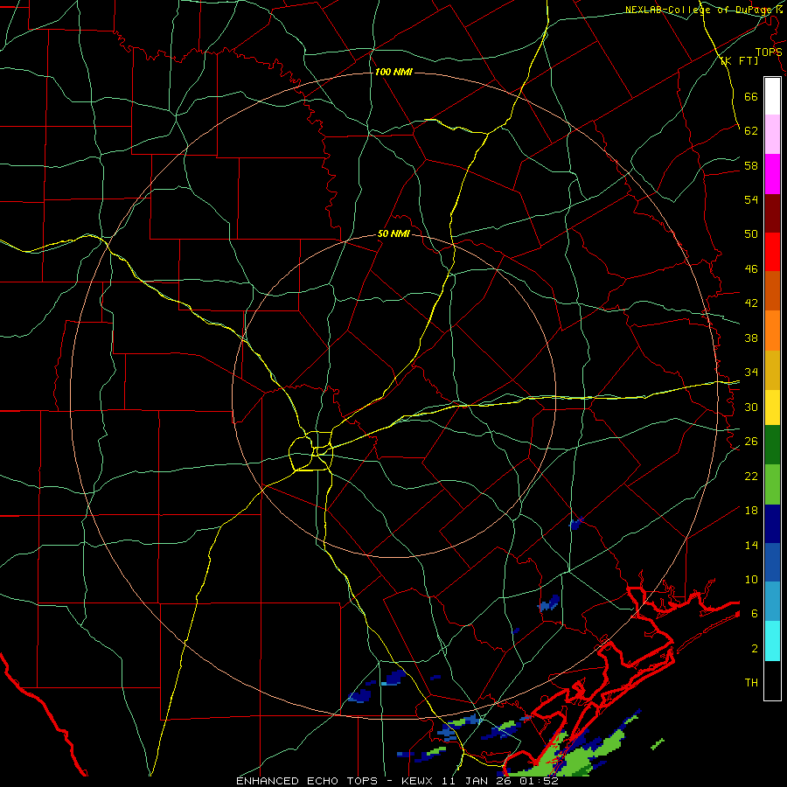The image size is (787, 787).
Task: Click the "10" scale label
Action: (x=751, y=579)
